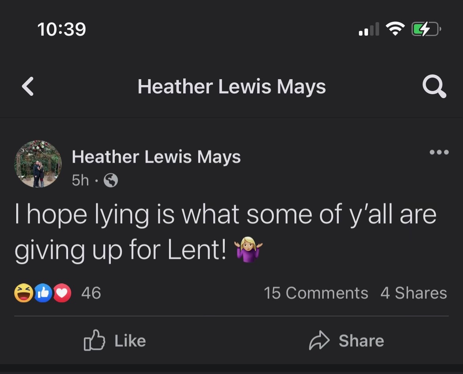463x374 pixels.
Task: Tap the blue thumbs-up reaction icon
Action: click(43, 293)
